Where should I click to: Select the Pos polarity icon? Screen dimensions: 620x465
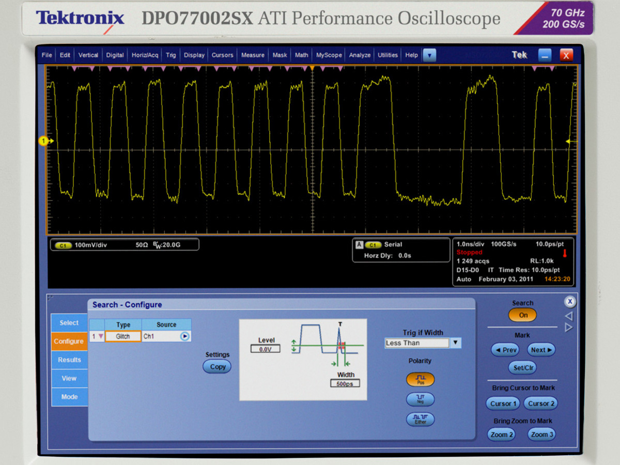(420, 379)
